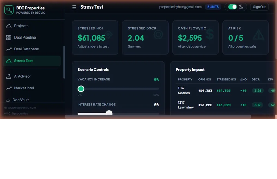This screenshot has height=179, width=277.
Task: Click the horizontal scrollbar at bottom
Action: pyautogui.click(x=158, y=116)
